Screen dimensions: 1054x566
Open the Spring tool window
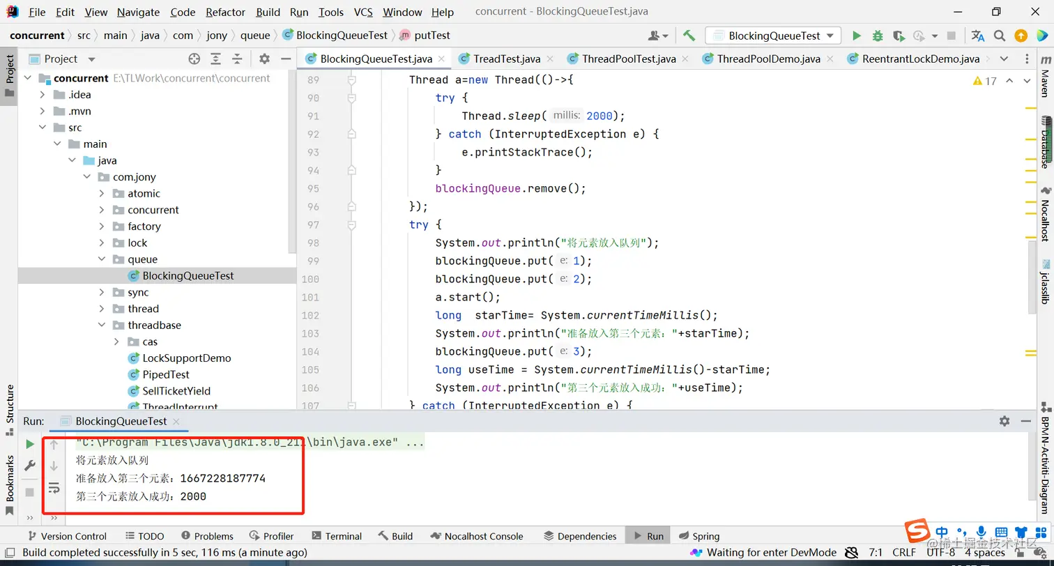click(x=698, y=536)
